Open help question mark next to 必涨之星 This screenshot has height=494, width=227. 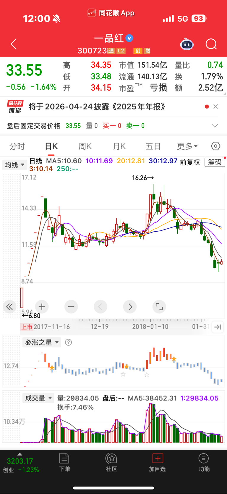coord(69,342)
